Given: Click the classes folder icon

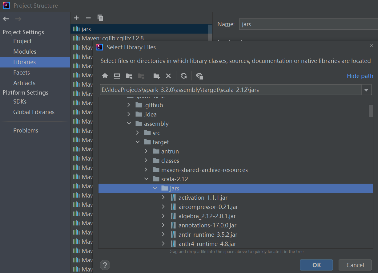Looking at the screenshot, I should click(x=156, y=161).
